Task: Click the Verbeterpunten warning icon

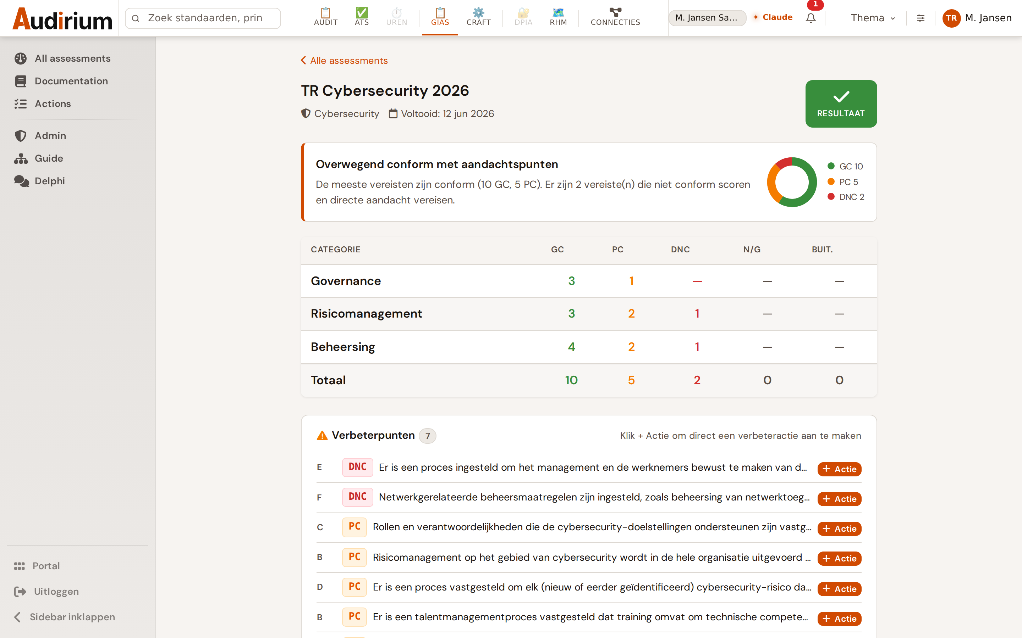Action: point(322,436)
